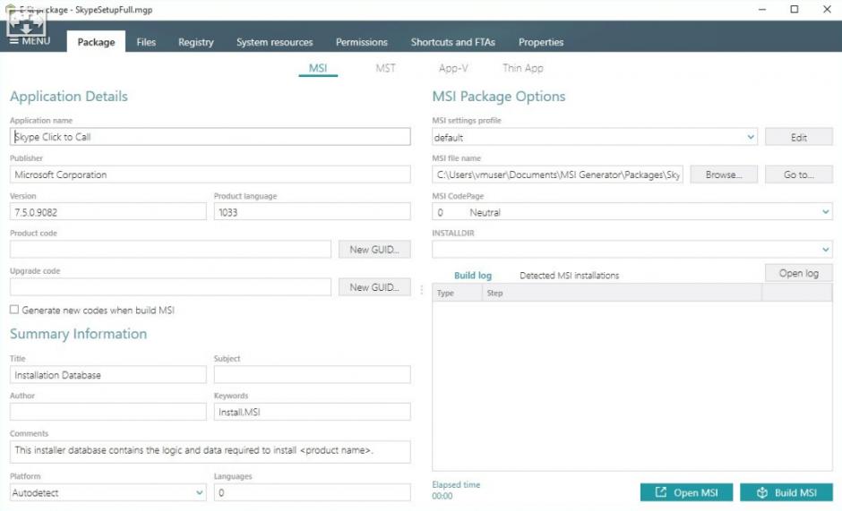Click the Upgrade code field

point(170,286)
